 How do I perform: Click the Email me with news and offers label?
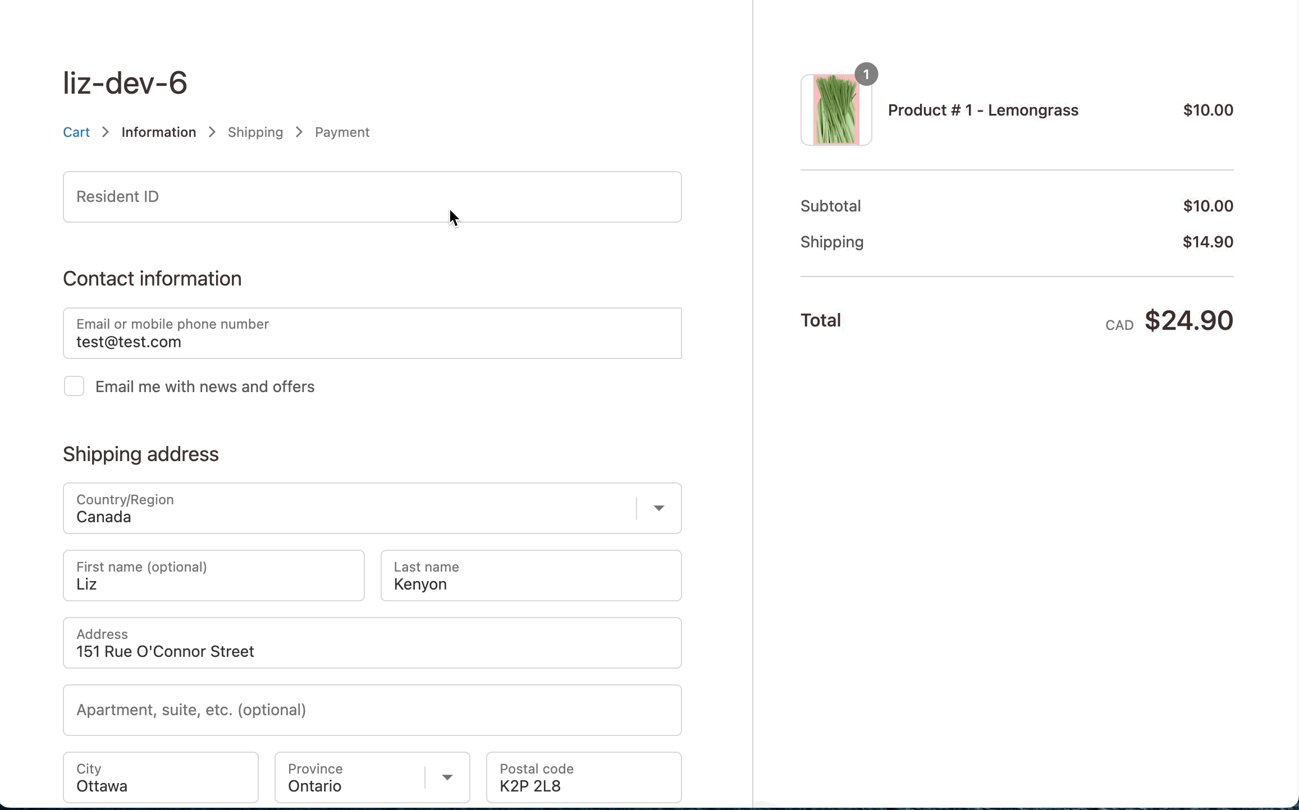pyautogui.click(x=205, y=387)
